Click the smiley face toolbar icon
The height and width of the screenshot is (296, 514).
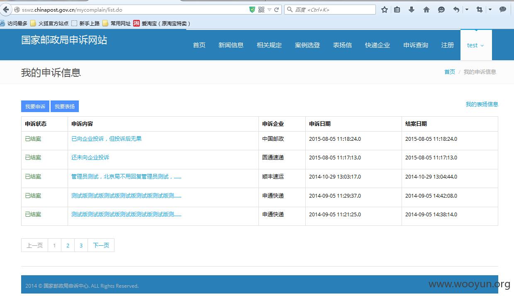(x=441, y=10)
